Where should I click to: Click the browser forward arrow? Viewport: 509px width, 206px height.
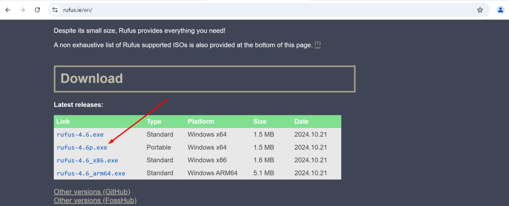(22, 10)
